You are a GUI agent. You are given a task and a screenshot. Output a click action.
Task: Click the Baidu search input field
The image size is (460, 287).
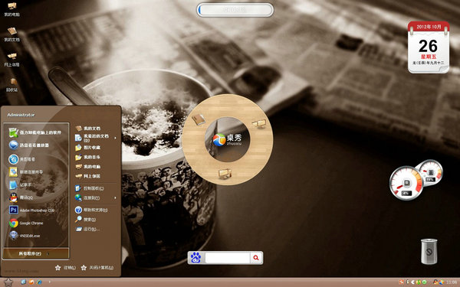coord(228,258)
